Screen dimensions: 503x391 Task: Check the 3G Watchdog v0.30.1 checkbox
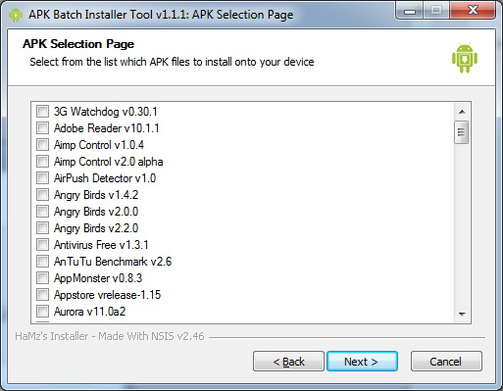click(x=42, y=111)
